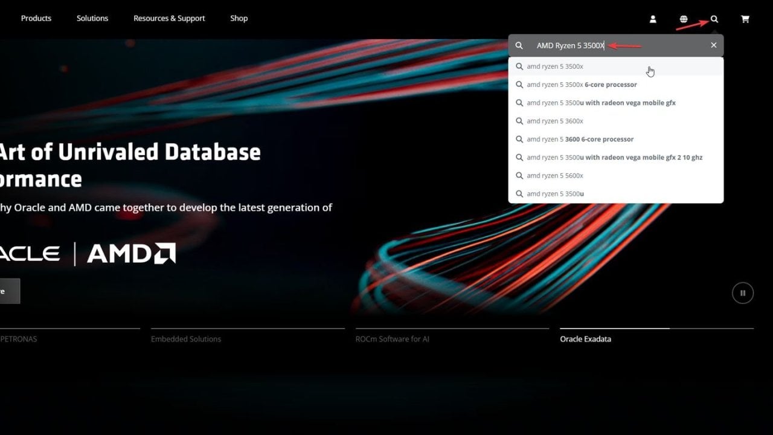The image size is (773, 435).
Task: Pause the hero carousel
Action: pos(742,293)
